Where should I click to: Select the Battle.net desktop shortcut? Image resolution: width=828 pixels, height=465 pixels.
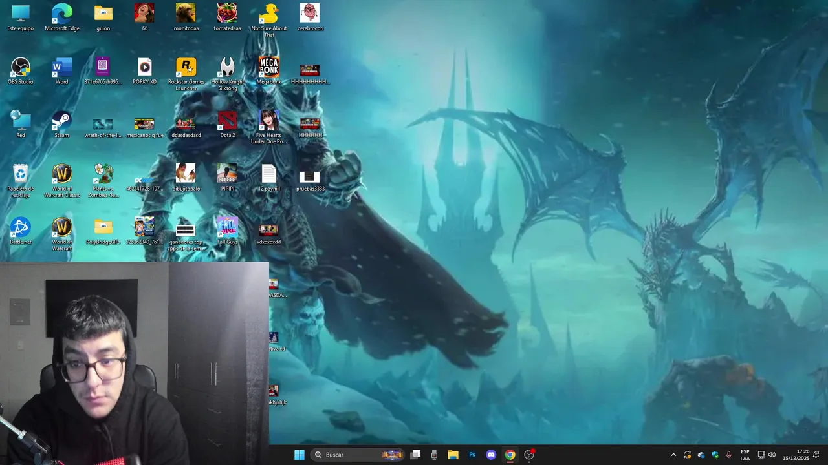pos(21,231)
